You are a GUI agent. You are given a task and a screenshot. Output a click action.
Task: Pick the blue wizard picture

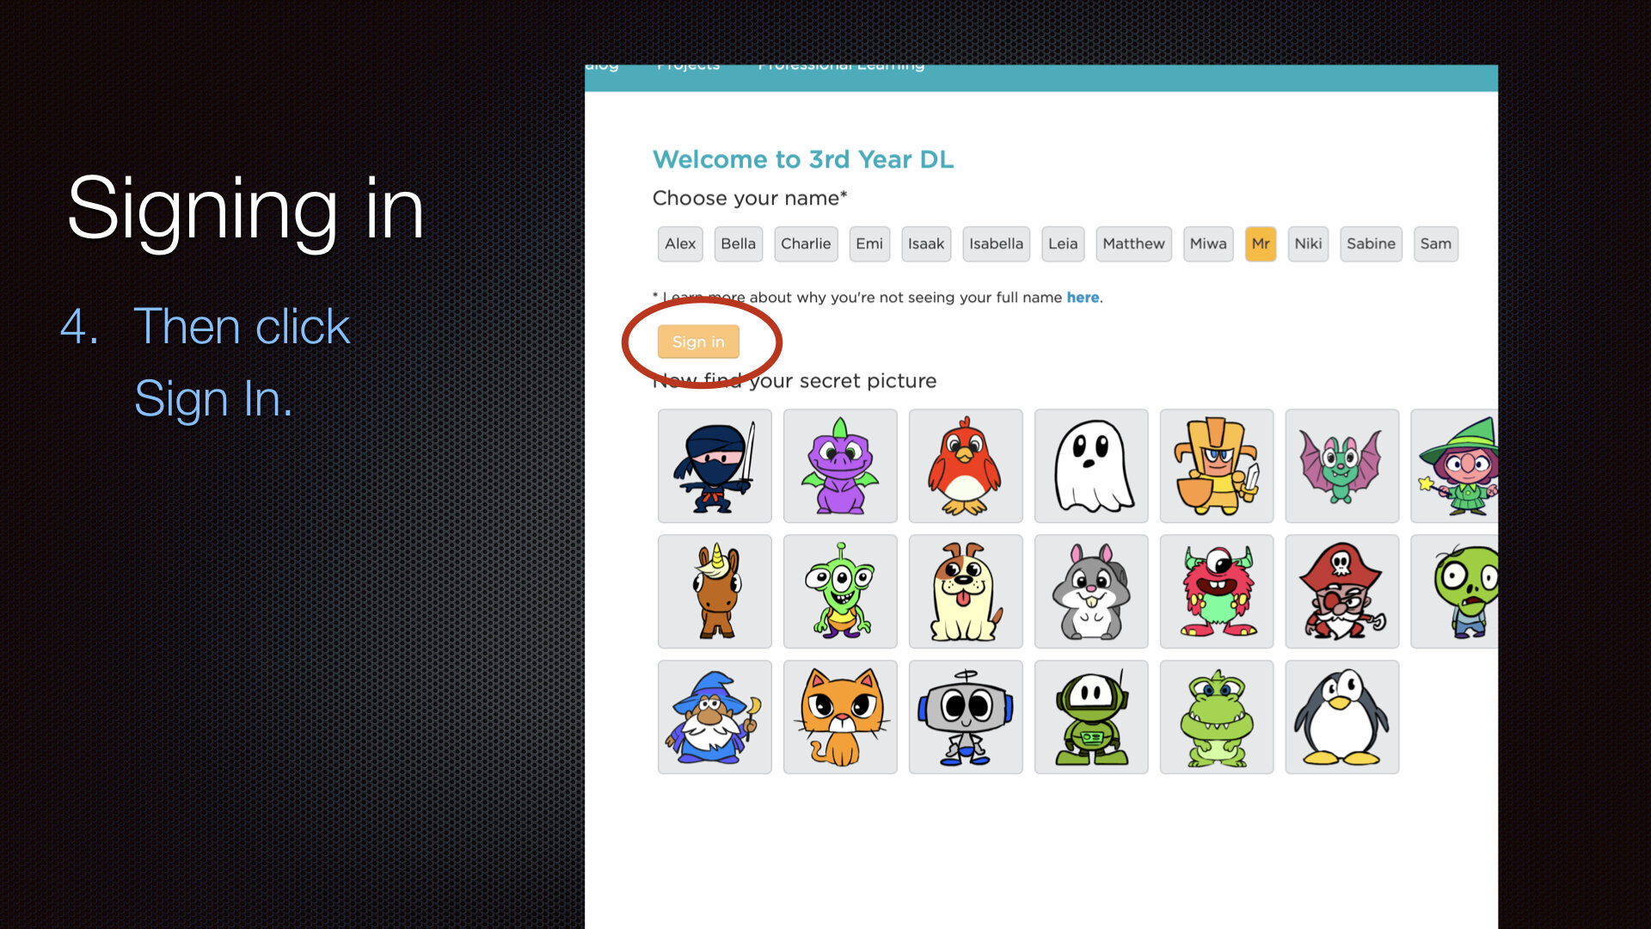coord(715,717)
